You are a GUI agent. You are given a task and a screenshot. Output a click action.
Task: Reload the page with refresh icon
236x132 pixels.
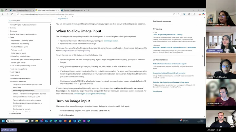point(12,14)
